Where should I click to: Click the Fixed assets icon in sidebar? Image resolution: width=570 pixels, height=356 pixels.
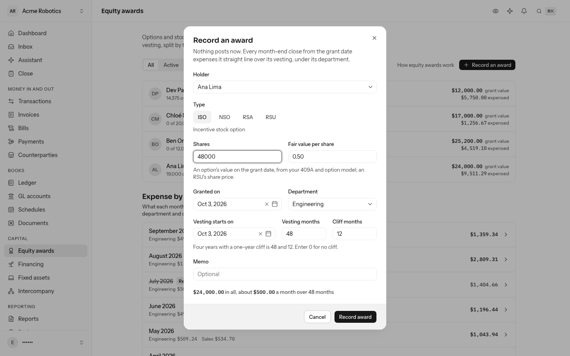click(11, 278)
